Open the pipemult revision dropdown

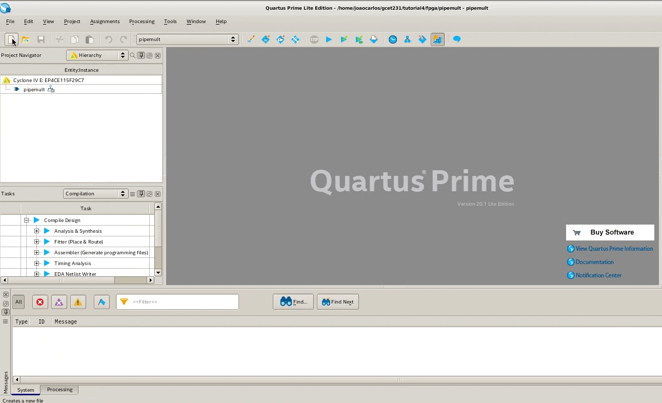tap(187, 39)
